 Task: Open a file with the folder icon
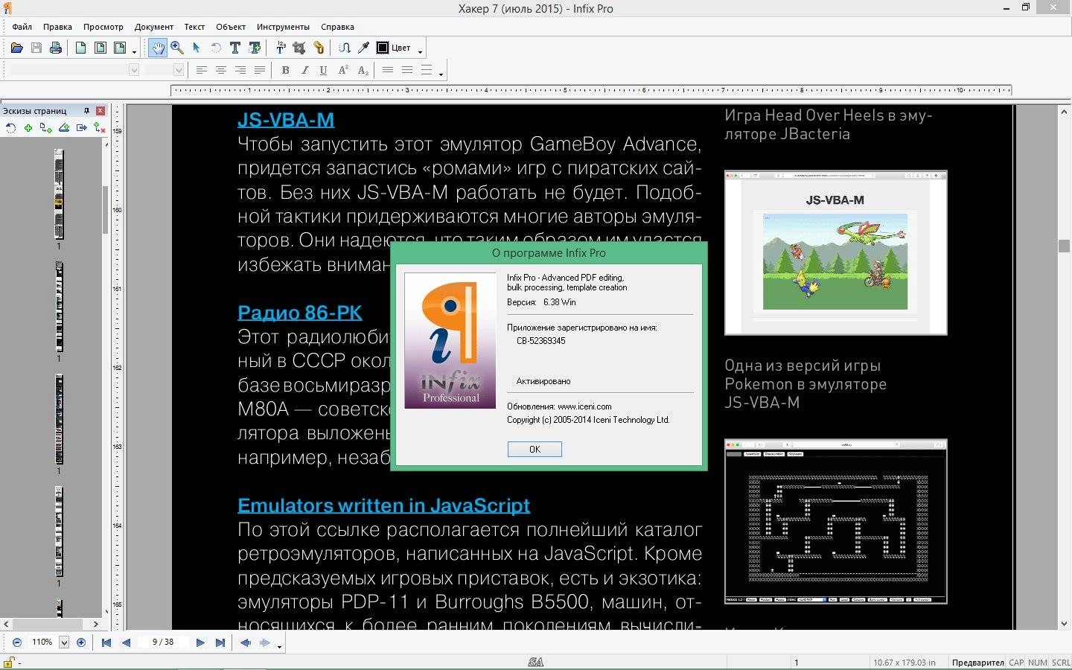pyautogui.click(x=16, y=48)
